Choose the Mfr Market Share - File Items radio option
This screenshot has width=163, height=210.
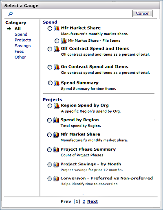click(57, 41)
